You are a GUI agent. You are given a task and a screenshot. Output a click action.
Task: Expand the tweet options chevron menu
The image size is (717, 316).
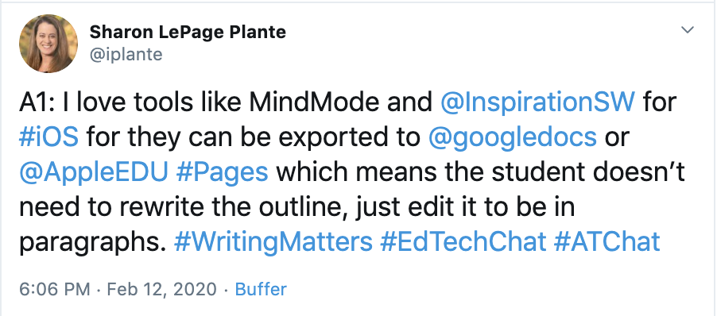[x=688, y=30]
